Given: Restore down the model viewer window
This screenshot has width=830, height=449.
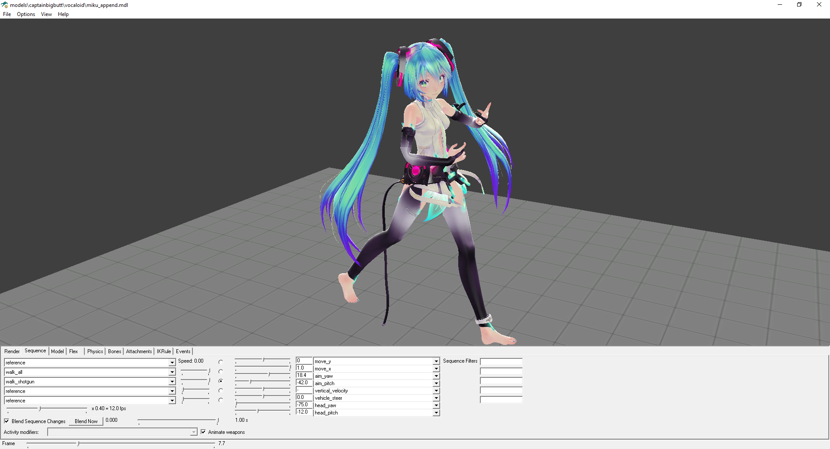Looking at the screenshot, I should 799,5.
